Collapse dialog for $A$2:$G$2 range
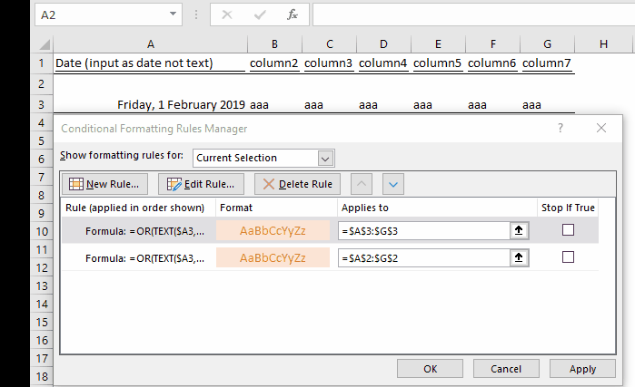 (521, 257)
